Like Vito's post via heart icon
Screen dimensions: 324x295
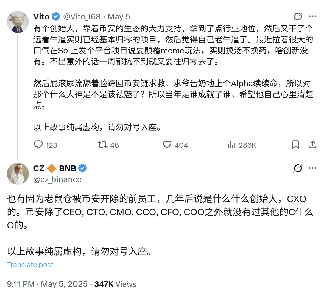pos(167,145)
